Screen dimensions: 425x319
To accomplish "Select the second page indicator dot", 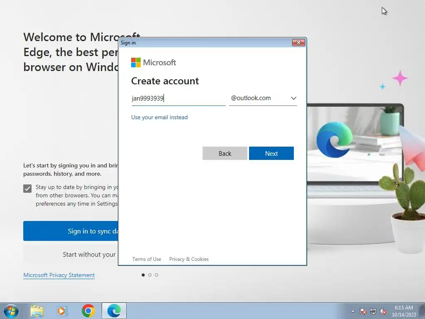I will click(150, 275).
